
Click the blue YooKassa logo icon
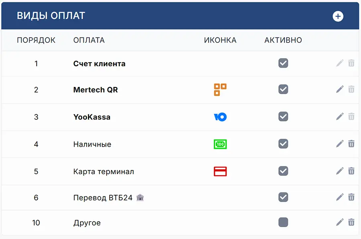[x=220, y=117]
